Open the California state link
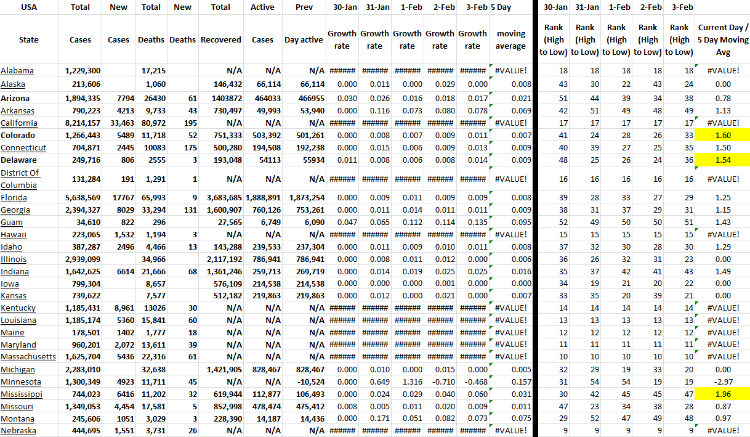 (x=19, y=123)
